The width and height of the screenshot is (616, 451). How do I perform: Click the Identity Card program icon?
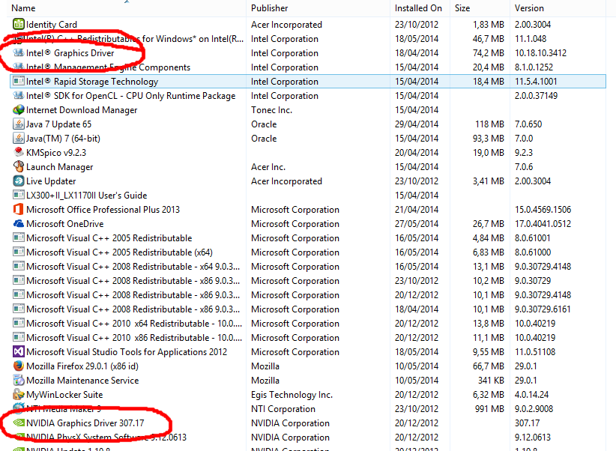click(x=18, y=25)
